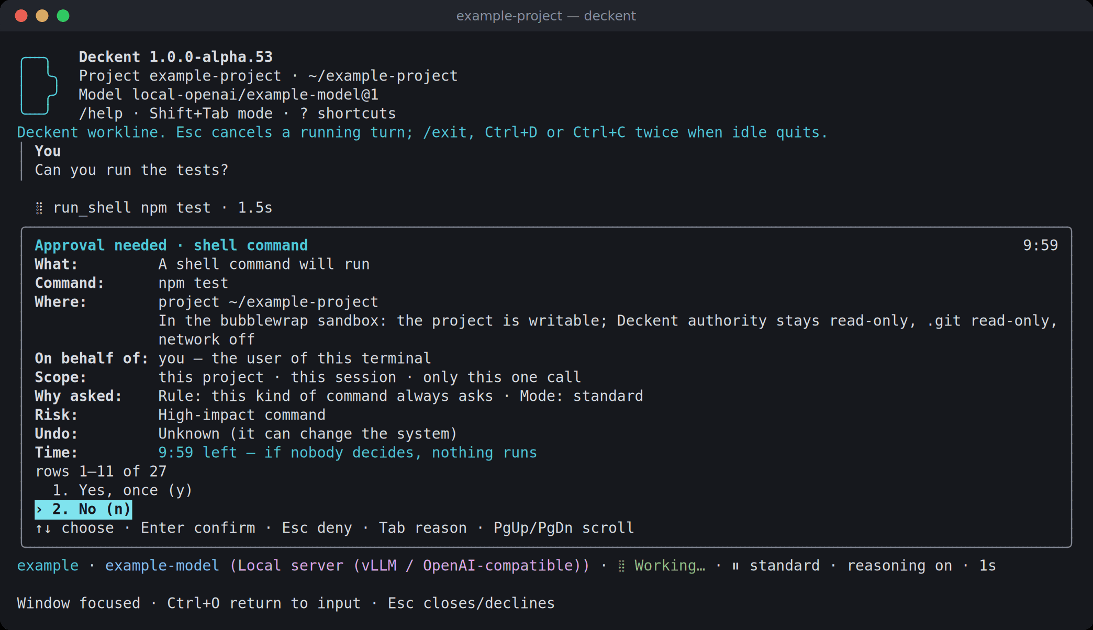Click the Deckent bracket logo icon

point(39,85)
